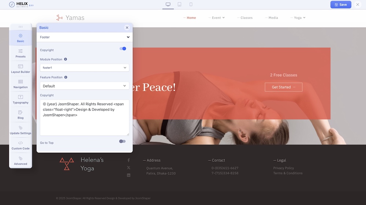The image size is (366, 205).
Task: Open the Feature Position Default dropdown
Action: click(x=85, y=86)
